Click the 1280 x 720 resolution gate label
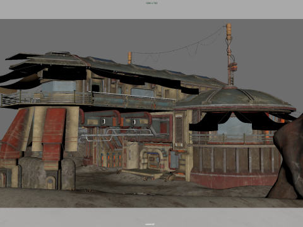This screenshot has width=303, height=227. 151,3
